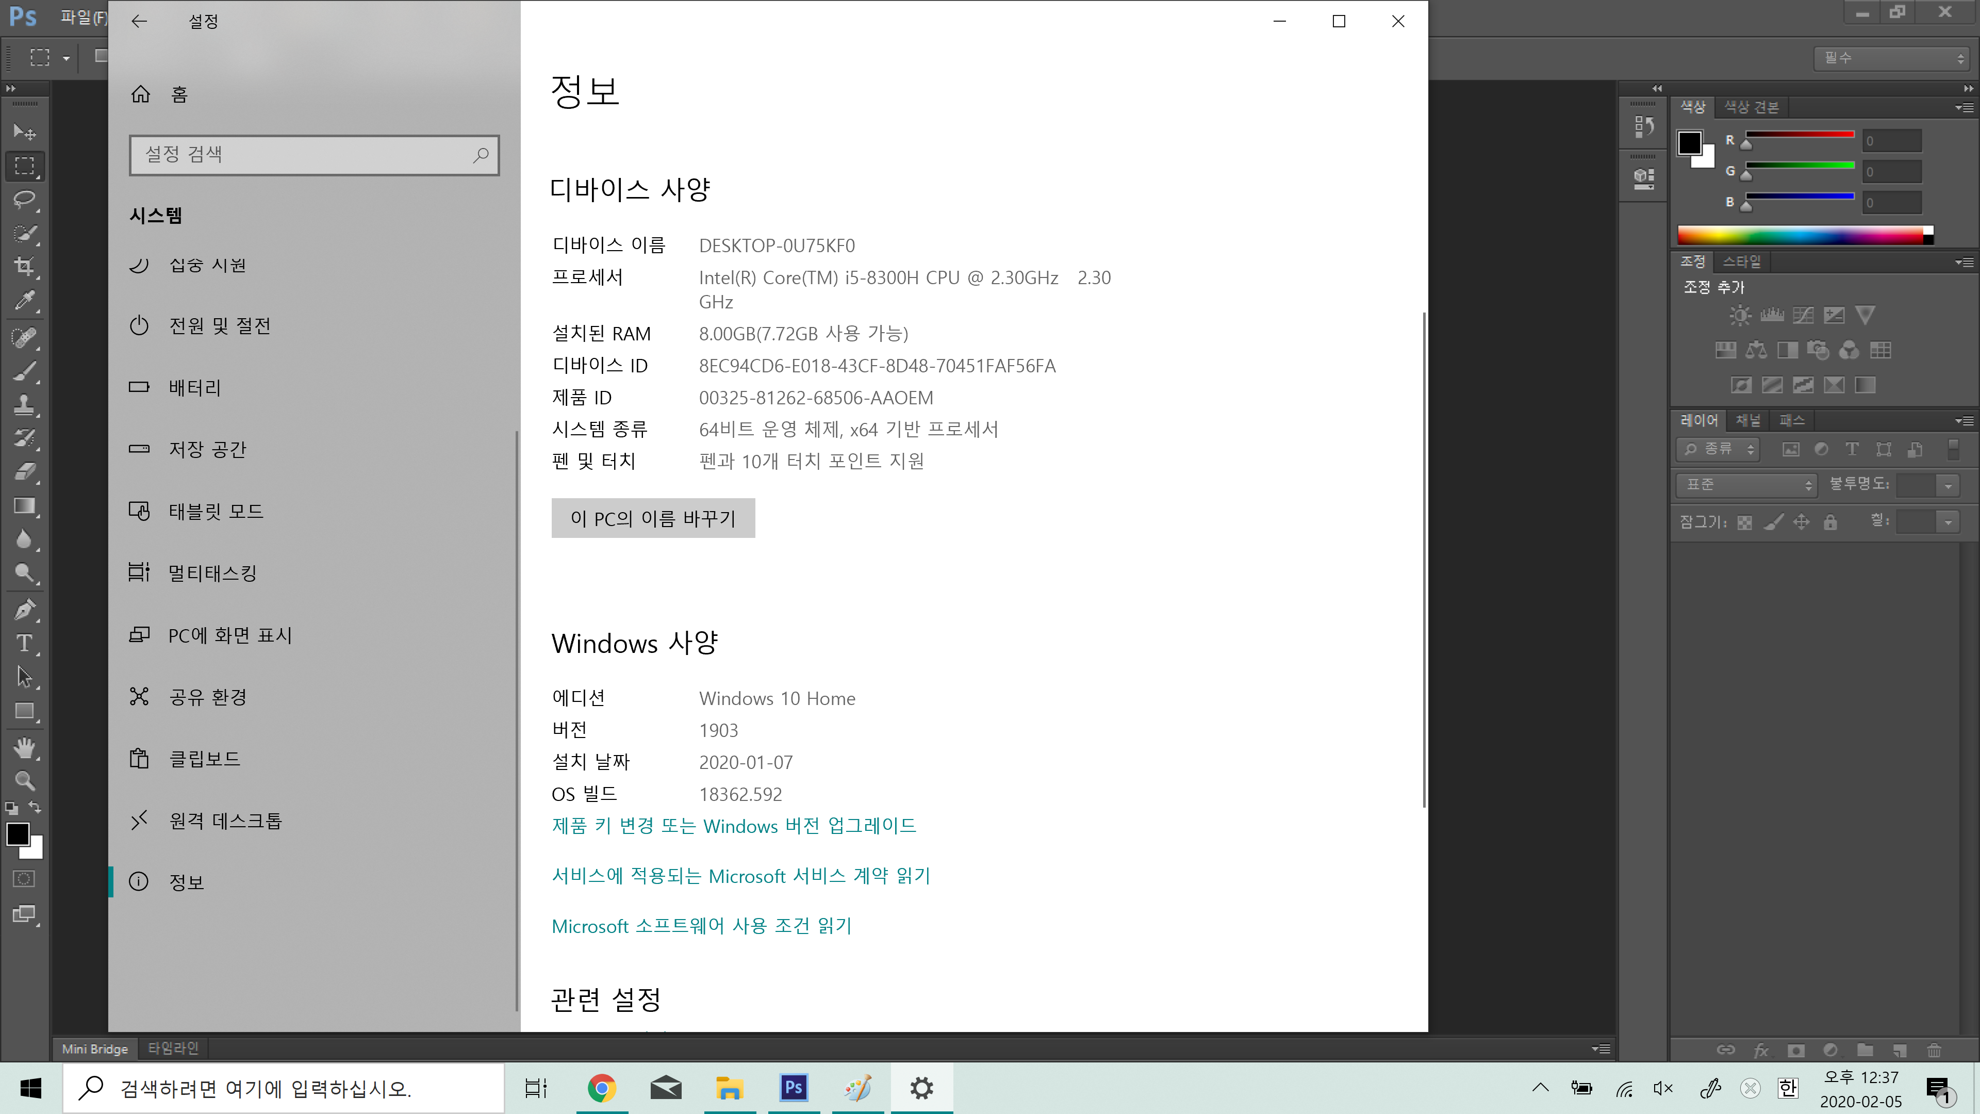Open 배터리 settings in sidebar
This screenshot has height=1114, width=1980.
195,387
